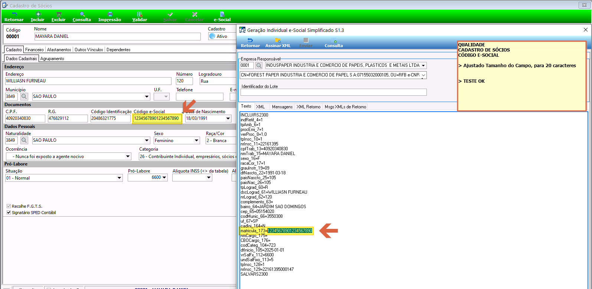Screen dimensions: 592x289
Task: Toggle Signatário SPED Contábil checkbox
Action: pos(9,213)
